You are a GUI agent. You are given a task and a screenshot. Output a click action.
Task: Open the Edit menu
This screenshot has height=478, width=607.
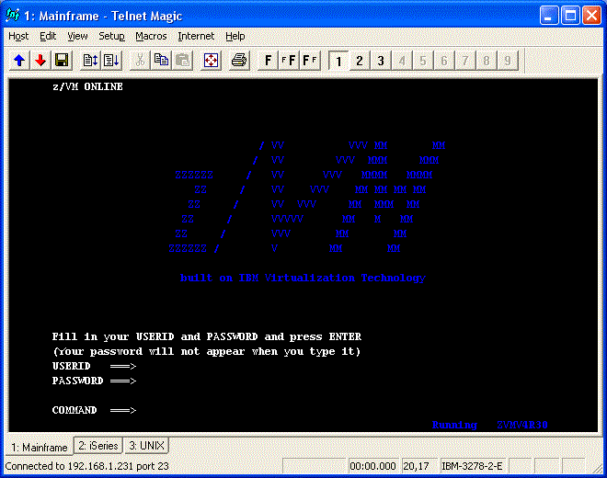pos(48,37)
